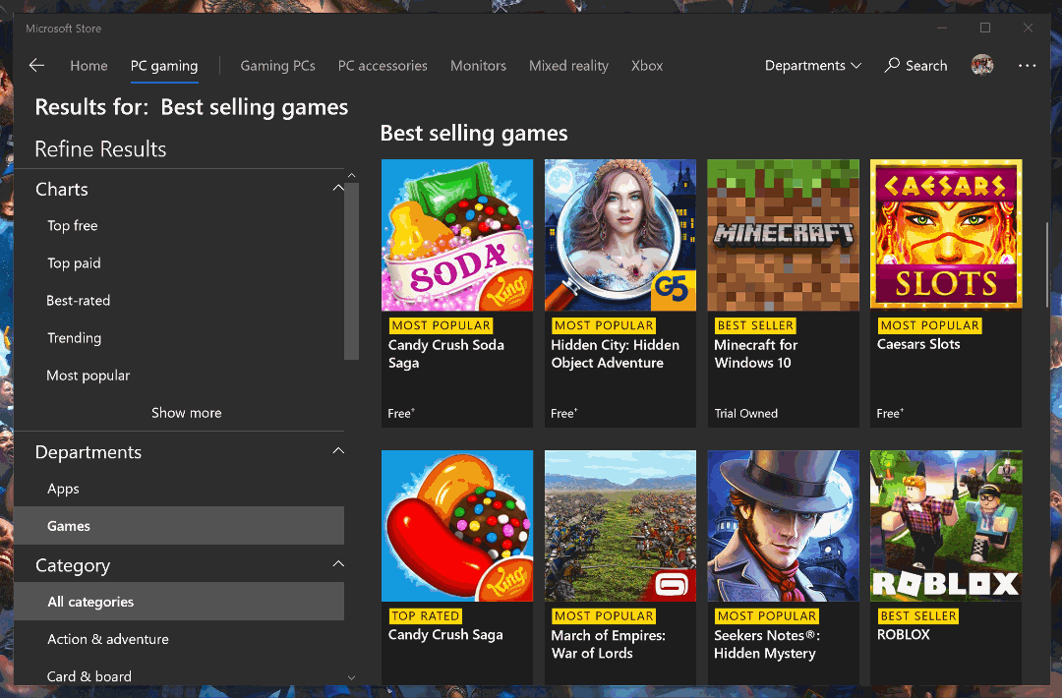Choose All categories filter
This screenshot has height=698, width=1062.
[179, 602]
